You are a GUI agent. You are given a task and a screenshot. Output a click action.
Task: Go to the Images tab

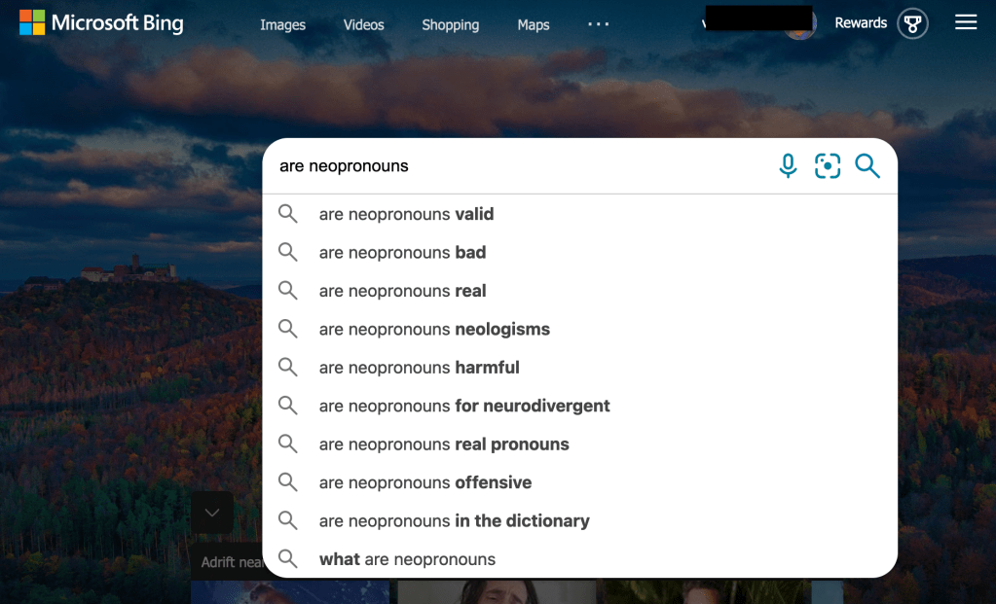pyautogui.click(x=282, y=25)
